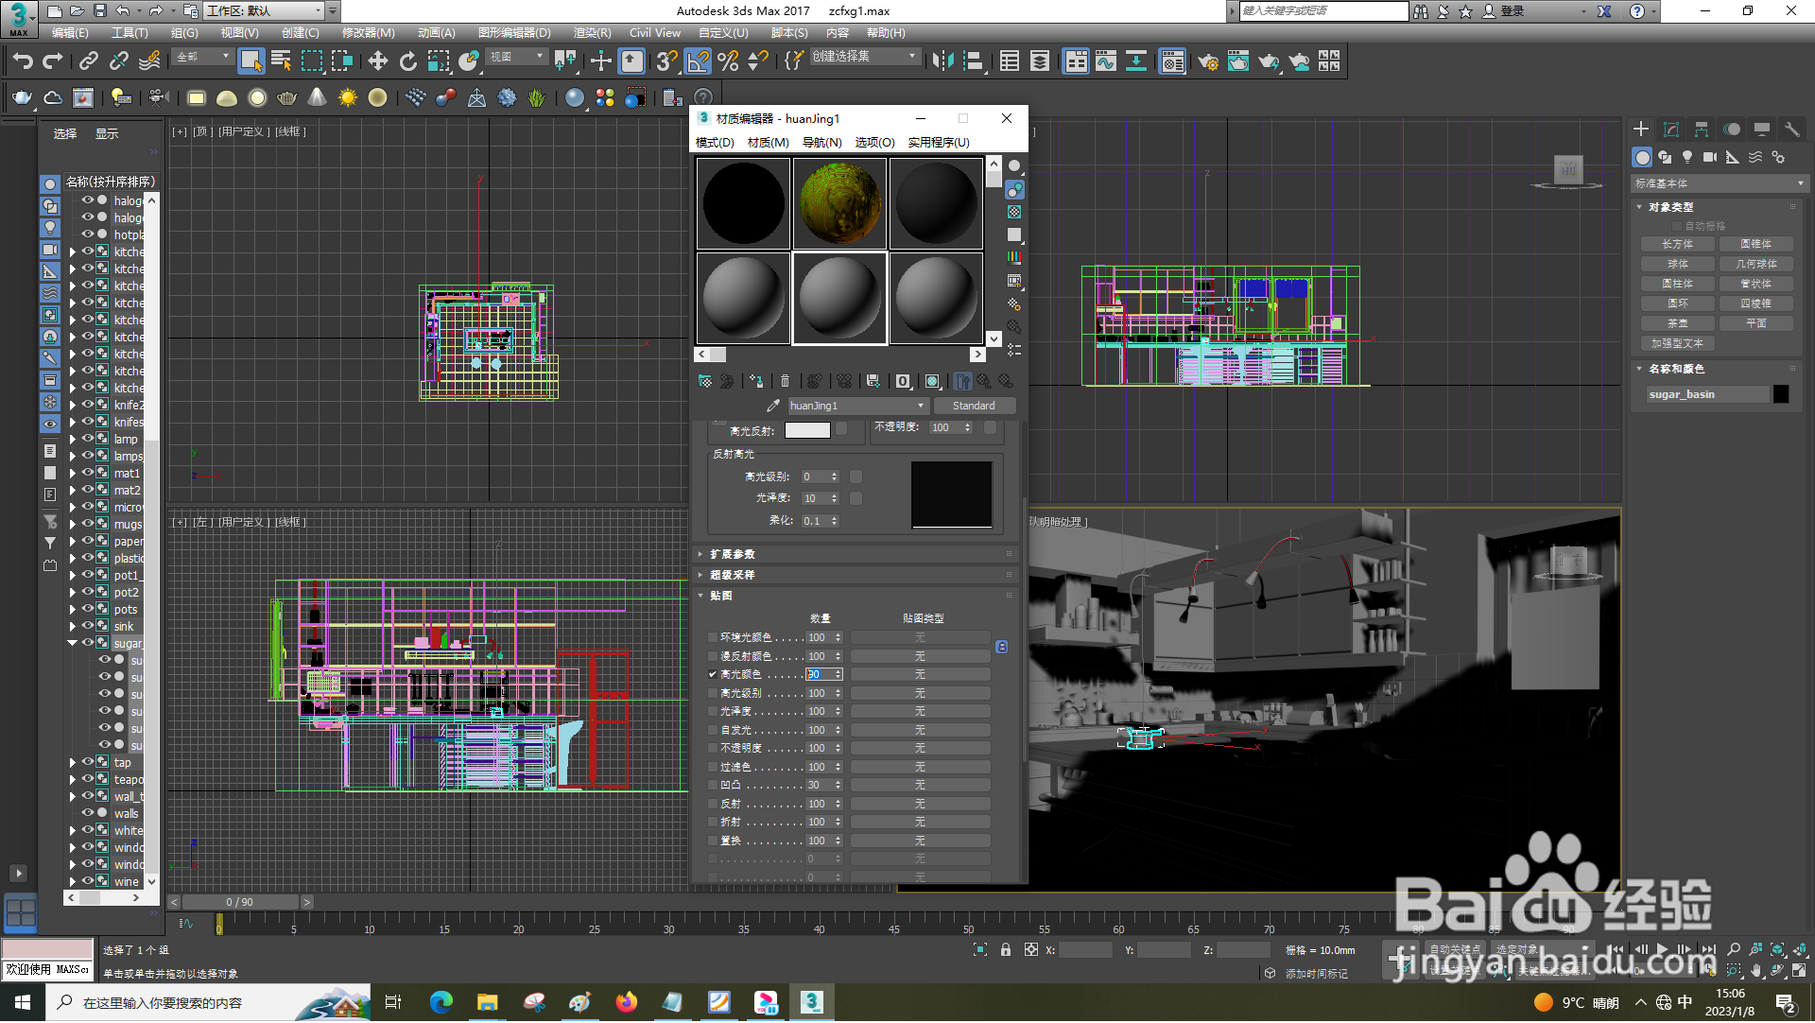The image size is (1815, 1023).
Task: Open the 导航(N) menu in material editor
Action: [x=821, y=143]
